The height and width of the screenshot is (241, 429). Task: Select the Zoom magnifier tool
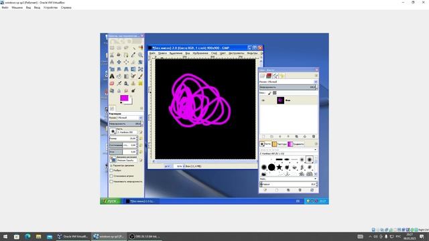click(140, 55)
